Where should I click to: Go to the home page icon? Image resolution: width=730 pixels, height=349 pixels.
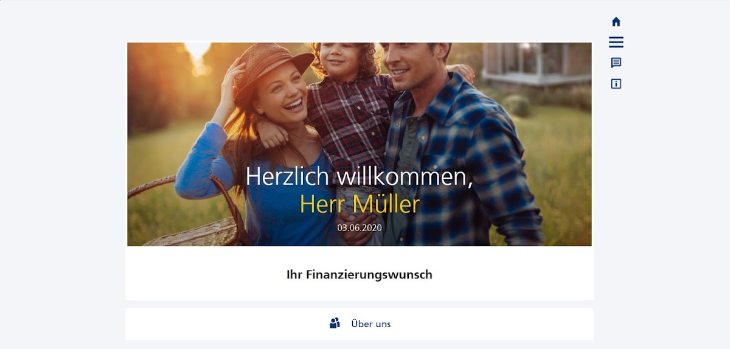click(616, 22)
